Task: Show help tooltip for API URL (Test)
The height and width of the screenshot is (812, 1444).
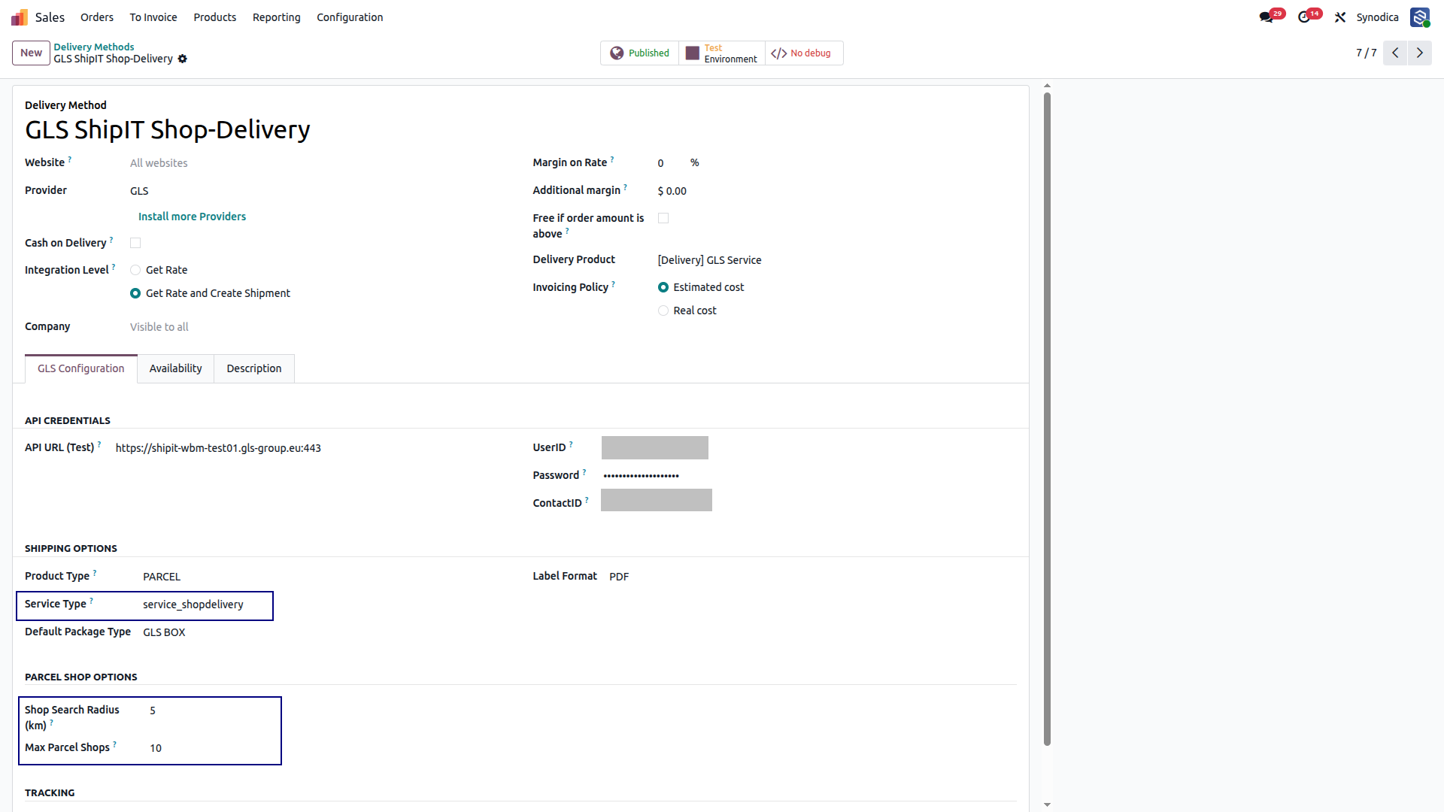Action: [99, 444]
